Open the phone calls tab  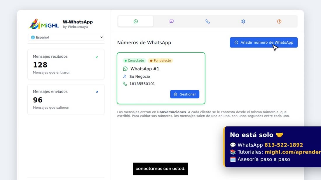[207, 22]
